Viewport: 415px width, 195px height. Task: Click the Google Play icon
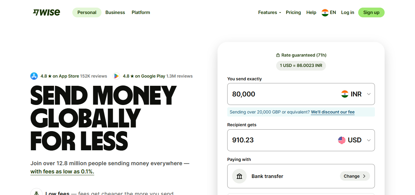(x=116, y=76)
